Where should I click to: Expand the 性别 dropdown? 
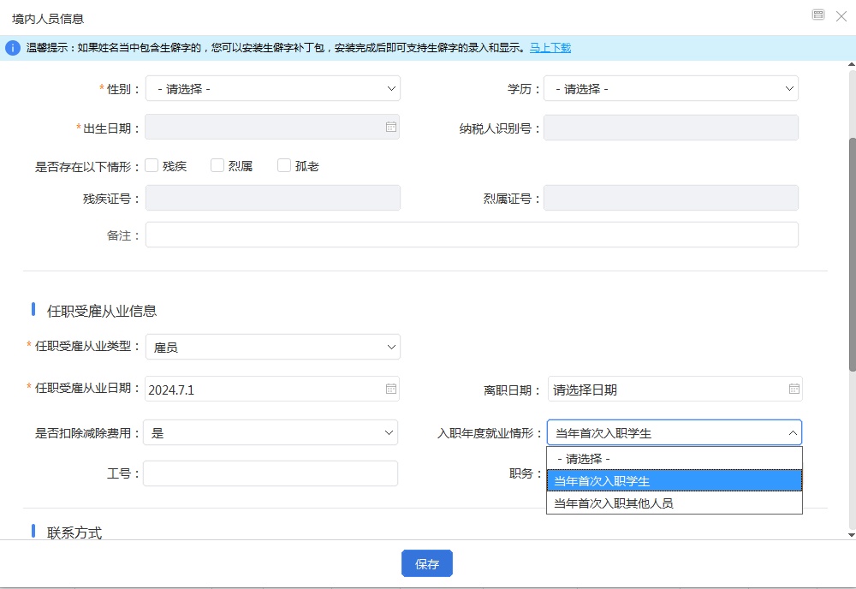pos(272,88)
